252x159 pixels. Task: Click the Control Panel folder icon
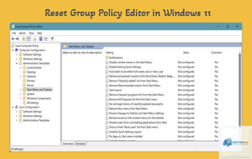click(x=24, y=68)
